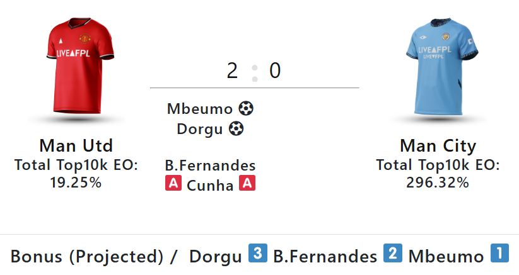Click the red assist badge left of Cunha
Image resolution: width=519 pixels, height=275 pixels.
pyautogui.click(x=173, y=184)
